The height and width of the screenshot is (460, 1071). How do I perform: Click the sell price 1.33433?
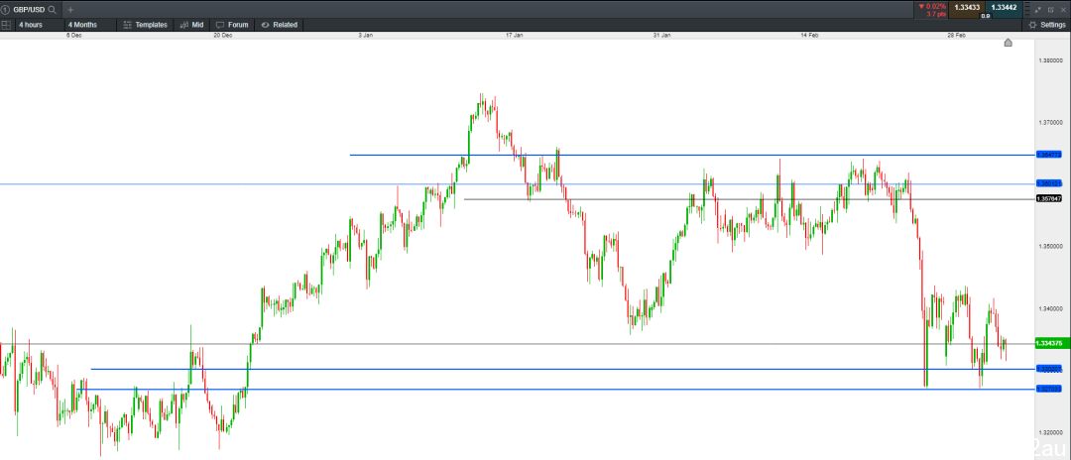967,8
